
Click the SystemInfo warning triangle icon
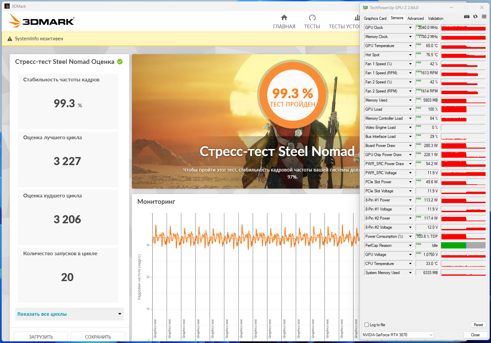tap(10, 39)
